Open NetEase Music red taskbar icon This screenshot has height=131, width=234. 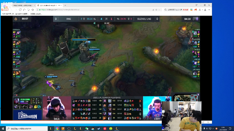click(105, 128)
